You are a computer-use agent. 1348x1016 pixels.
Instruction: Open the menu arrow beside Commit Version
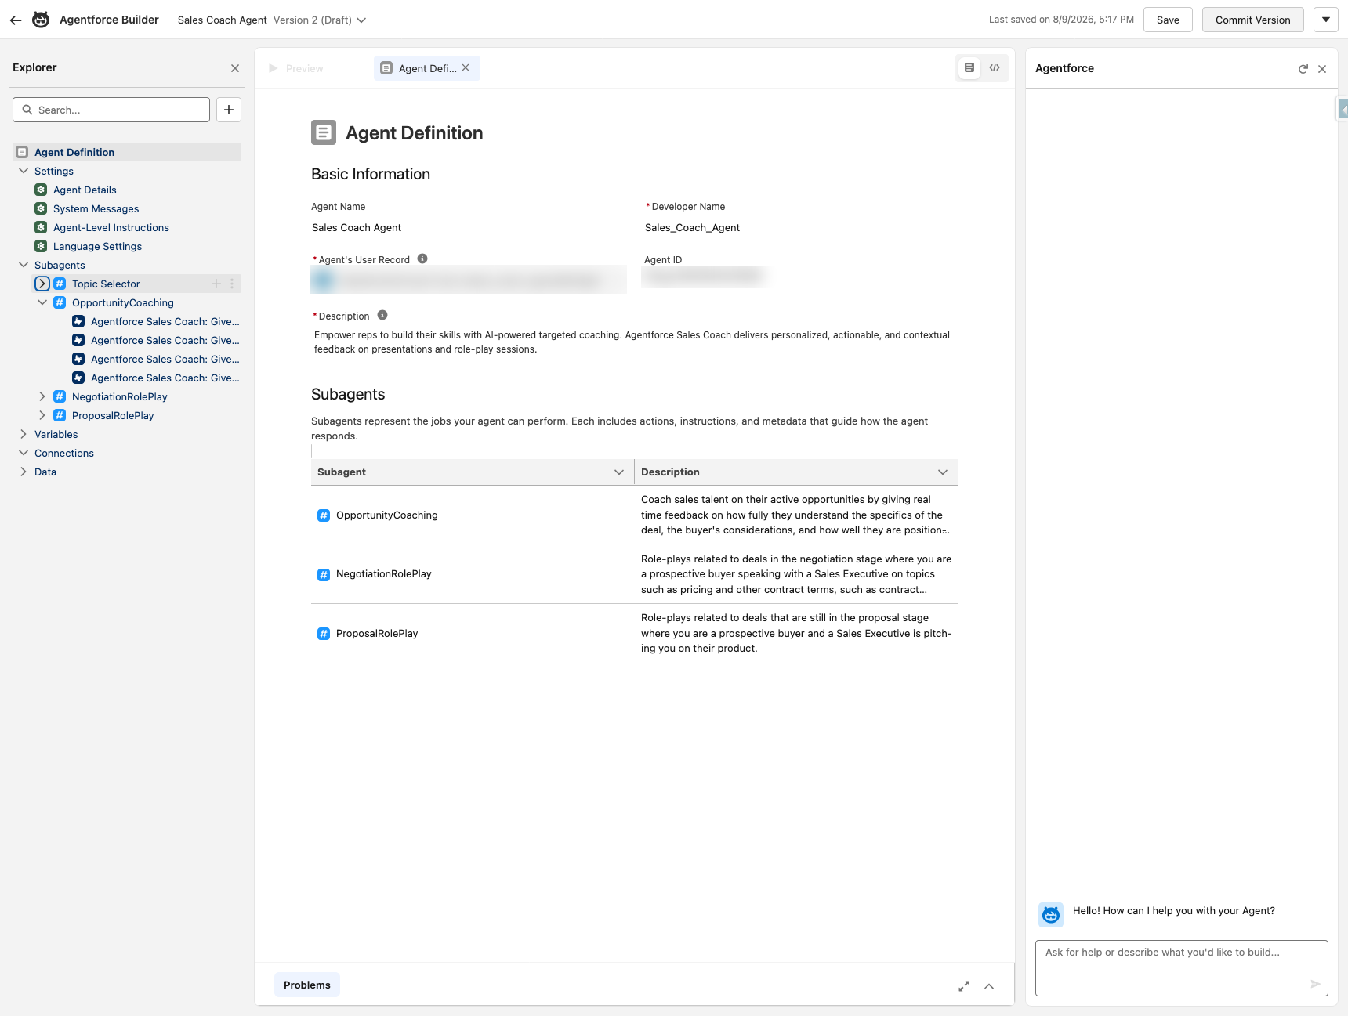[1326, 20]
